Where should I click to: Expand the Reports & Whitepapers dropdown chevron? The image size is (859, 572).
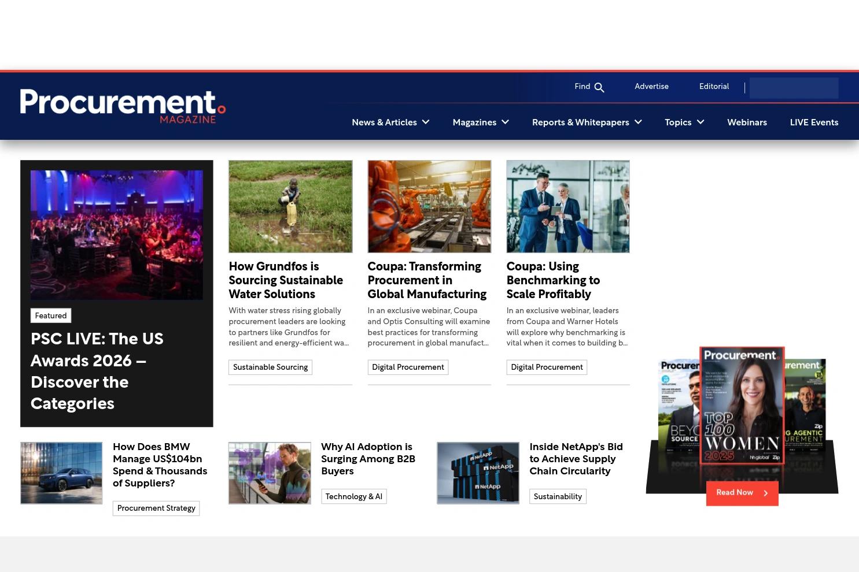point(638,122)
